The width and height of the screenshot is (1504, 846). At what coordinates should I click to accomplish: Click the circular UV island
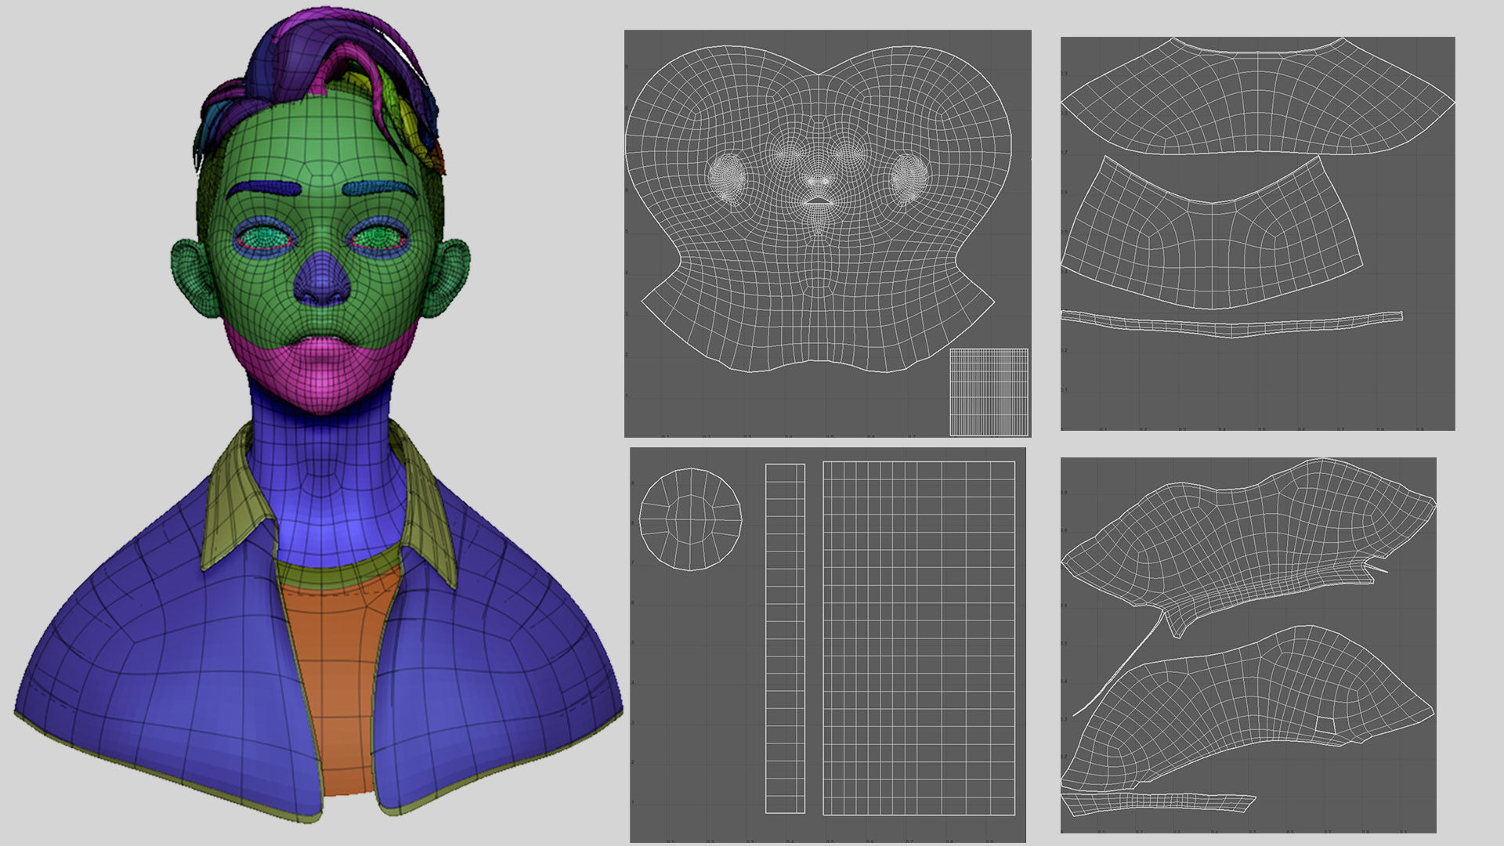coord(690,519)
